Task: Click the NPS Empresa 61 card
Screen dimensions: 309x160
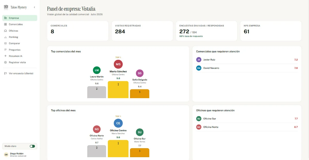Action: coord(271,31)
